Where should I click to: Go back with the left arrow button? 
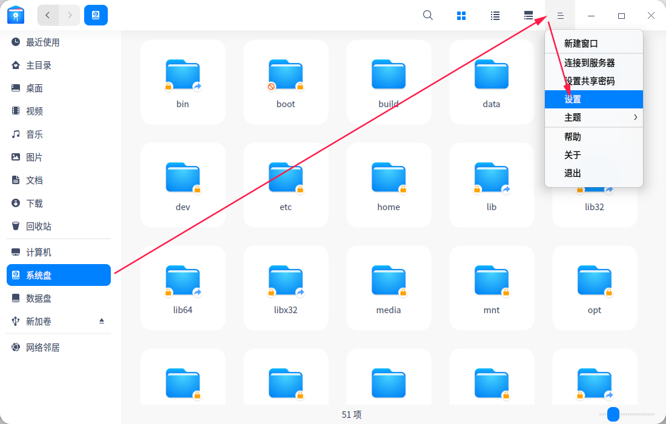(48, 15)
